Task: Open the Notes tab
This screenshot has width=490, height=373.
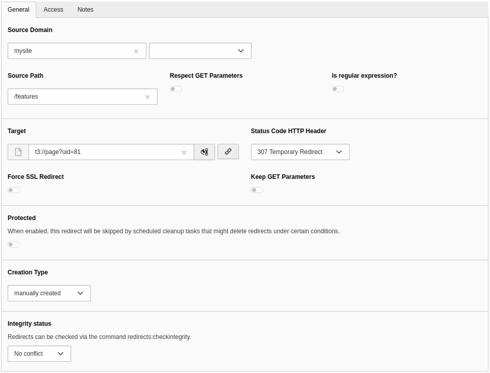Action: point(85,10)
